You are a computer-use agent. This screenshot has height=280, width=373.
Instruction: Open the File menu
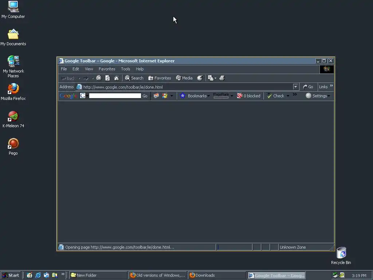[64, 69]
